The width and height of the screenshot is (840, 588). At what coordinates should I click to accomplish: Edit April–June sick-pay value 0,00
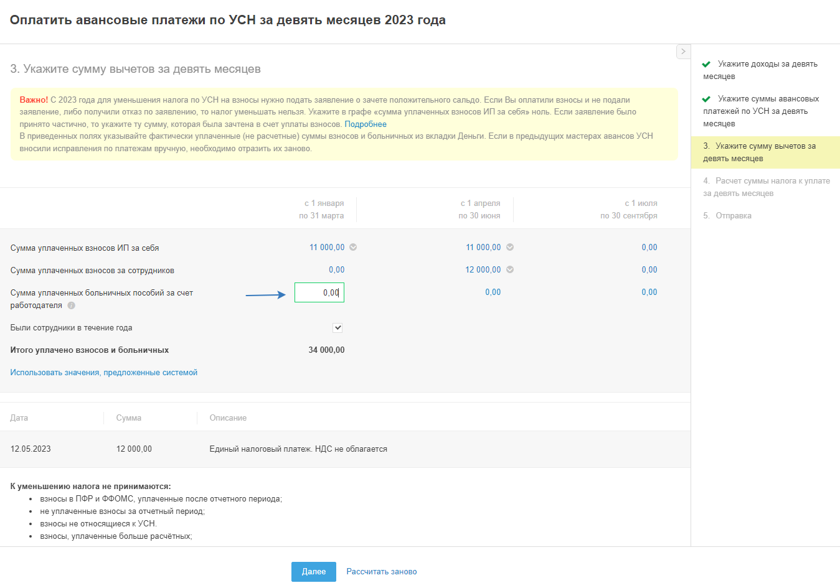[493, 292]
